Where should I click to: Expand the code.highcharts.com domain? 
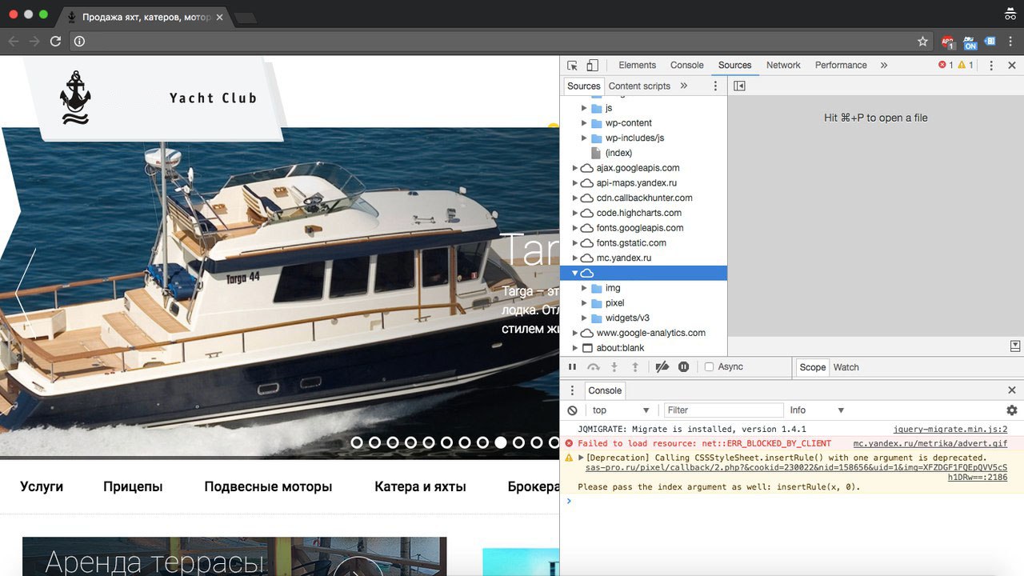coord(574,214)
